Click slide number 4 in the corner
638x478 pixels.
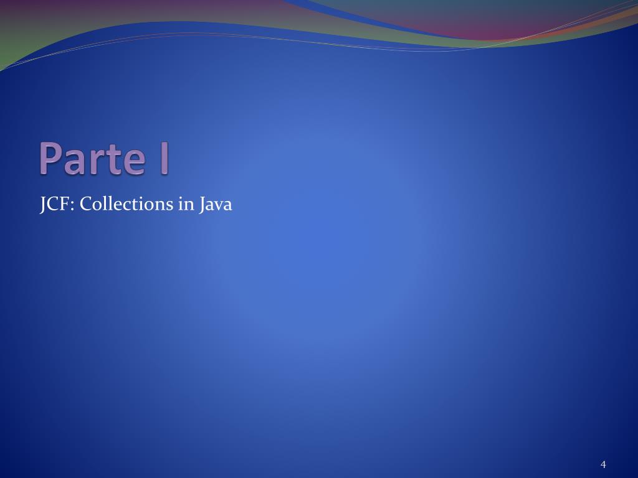[x=603, y=464]
